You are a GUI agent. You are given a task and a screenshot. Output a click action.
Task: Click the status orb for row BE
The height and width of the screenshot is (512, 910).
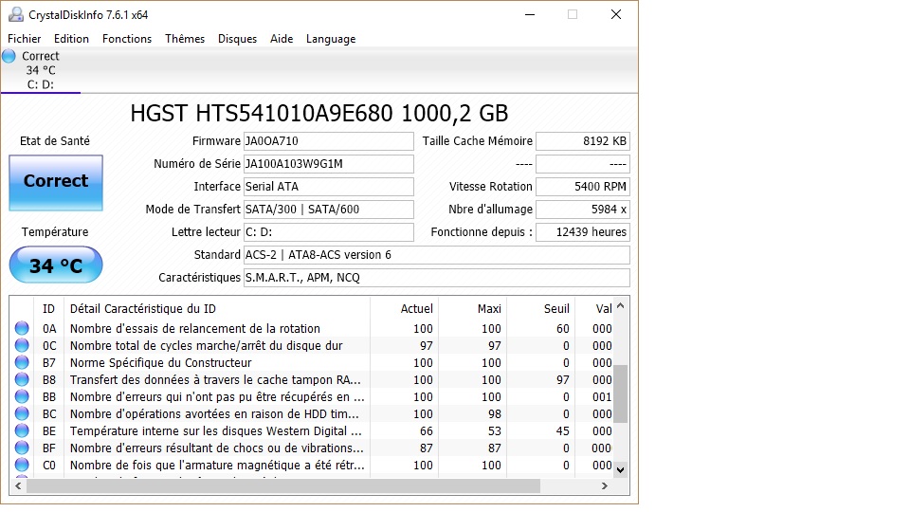point(22,431)
